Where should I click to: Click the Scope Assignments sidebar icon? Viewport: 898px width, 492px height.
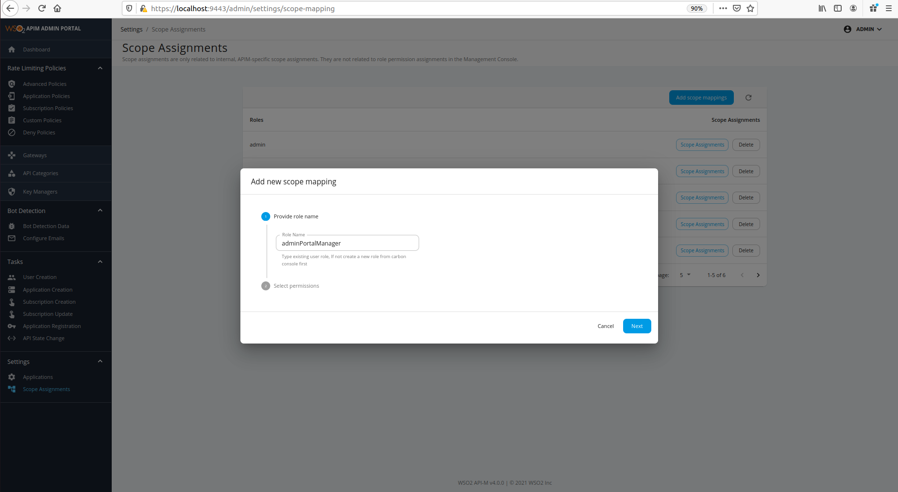coord(11,389)
